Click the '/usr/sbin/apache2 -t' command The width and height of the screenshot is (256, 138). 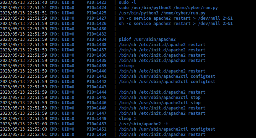[144, 124]
